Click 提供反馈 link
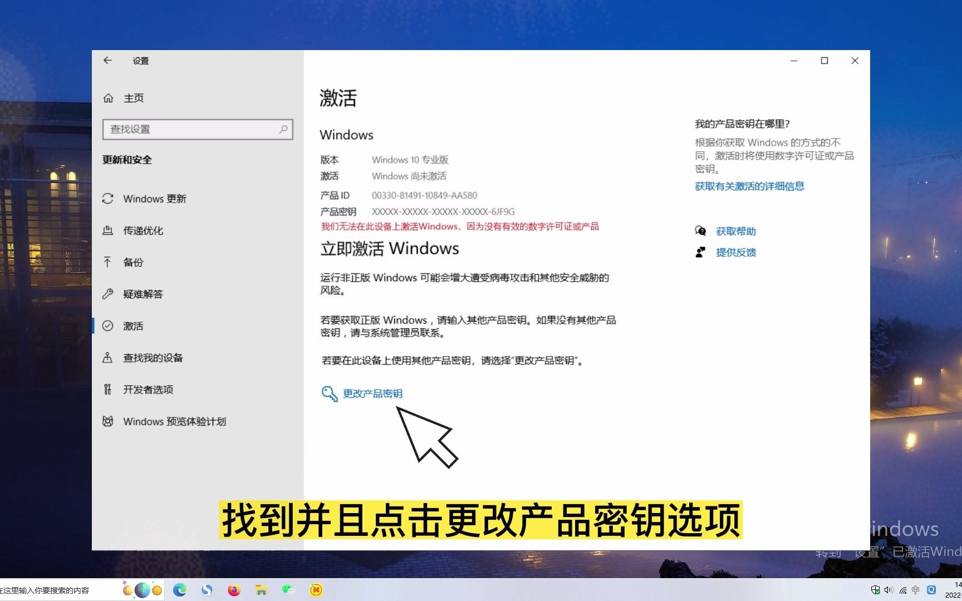The height and width of the screenshot is (601, 962). point(736,252)
